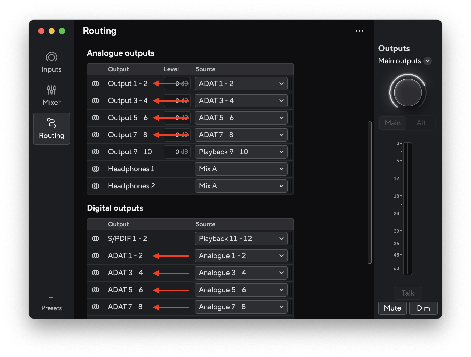This screenshot has height=357, width=471.
Task: Activate the Talk button
Action: coord(407,293)
